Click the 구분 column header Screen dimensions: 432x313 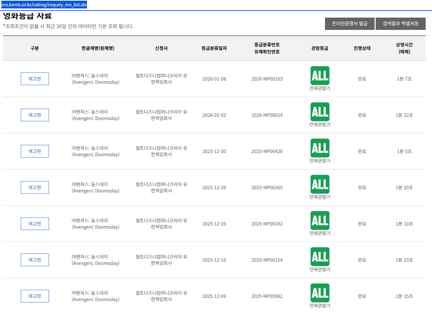[35, 48]
